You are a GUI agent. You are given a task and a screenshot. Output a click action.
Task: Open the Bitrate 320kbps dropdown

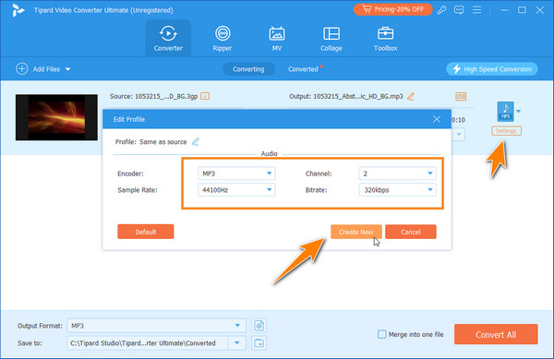[397, 190]
